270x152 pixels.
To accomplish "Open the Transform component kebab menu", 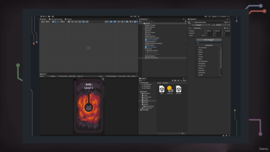I will [x=229, y=28].
